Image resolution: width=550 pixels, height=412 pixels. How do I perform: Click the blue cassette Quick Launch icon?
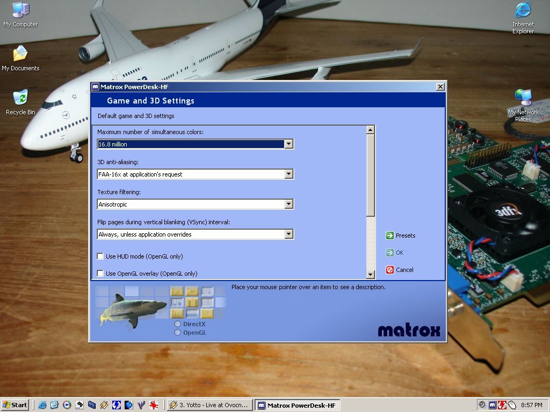pos(91,405)
